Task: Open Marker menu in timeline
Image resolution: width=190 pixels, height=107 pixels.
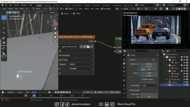Action: pos(34,92)
